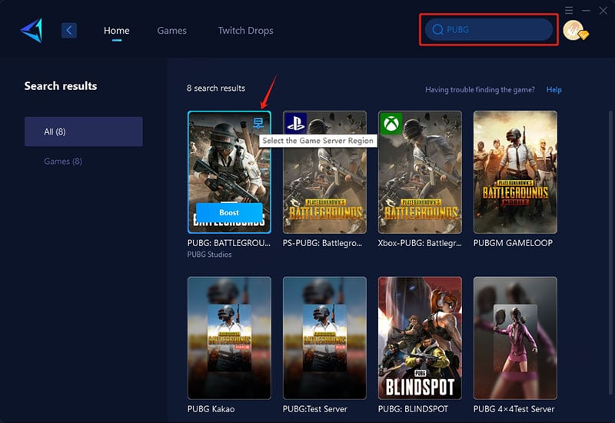
Task: Click the search magnifier icon
Action: click(437, 29)
